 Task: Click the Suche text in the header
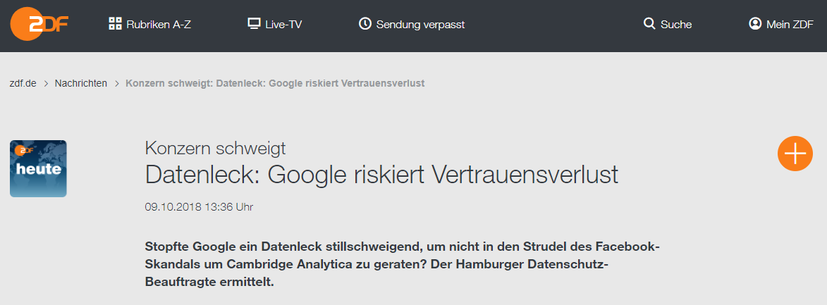coord(676,24)
